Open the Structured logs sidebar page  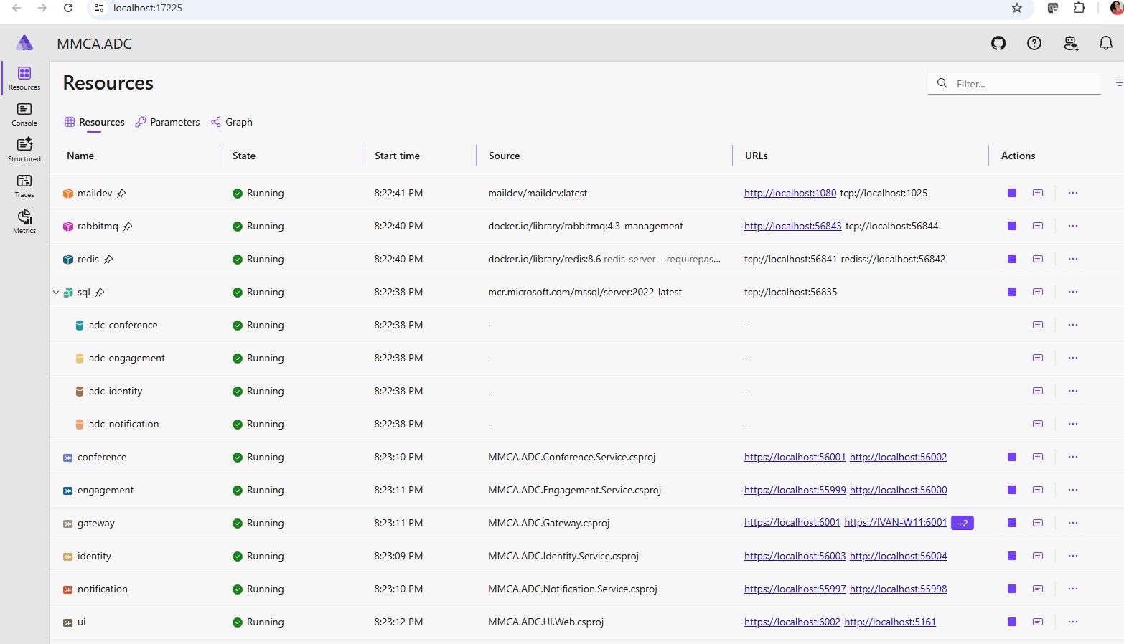pyautogui.click(x=24, y=150)
